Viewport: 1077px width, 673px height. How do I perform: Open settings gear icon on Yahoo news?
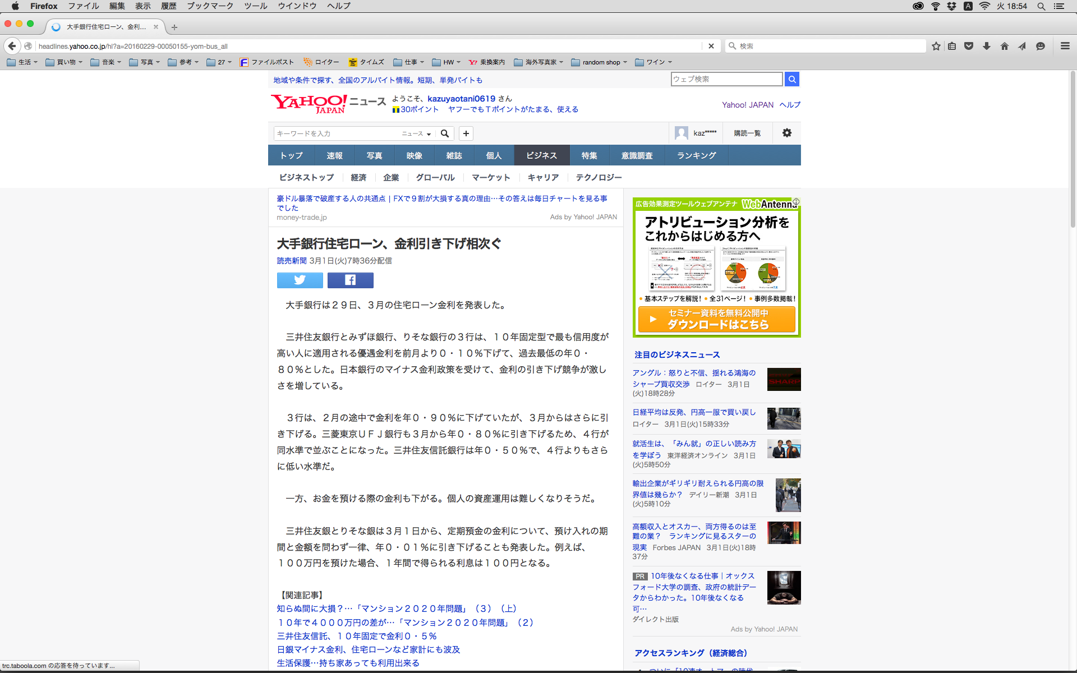point(786,133)
